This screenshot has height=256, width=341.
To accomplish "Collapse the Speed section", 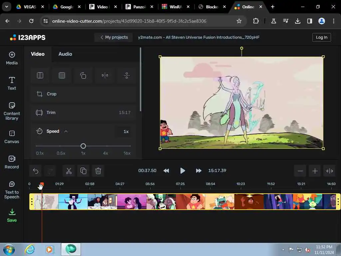I will point(66,131).
